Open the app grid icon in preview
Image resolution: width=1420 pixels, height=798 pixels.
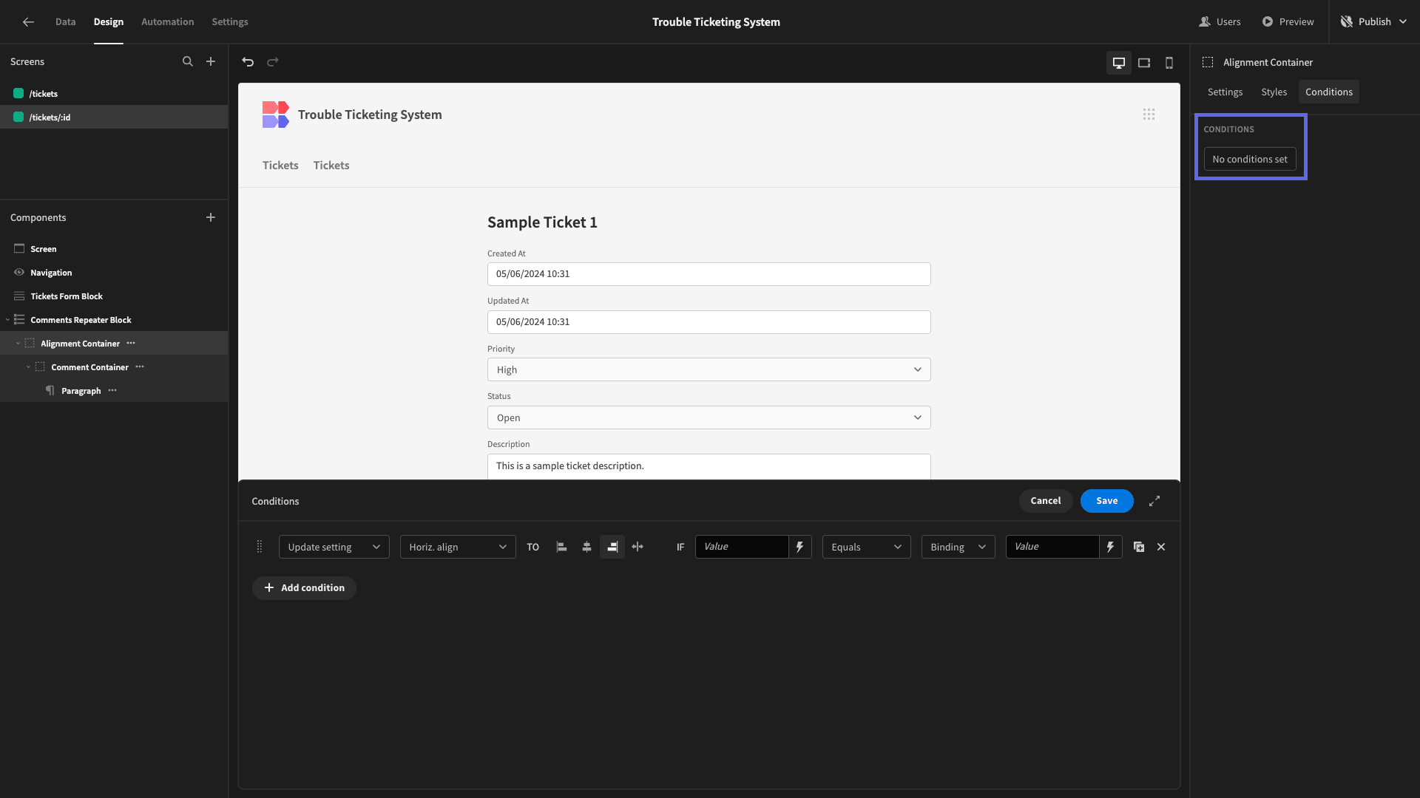coord(1149,115)
